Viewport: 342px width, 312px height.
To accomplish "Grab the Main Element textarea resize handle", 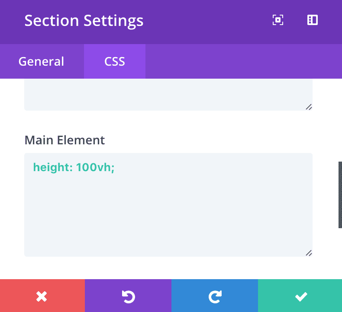I will point(309,253).
